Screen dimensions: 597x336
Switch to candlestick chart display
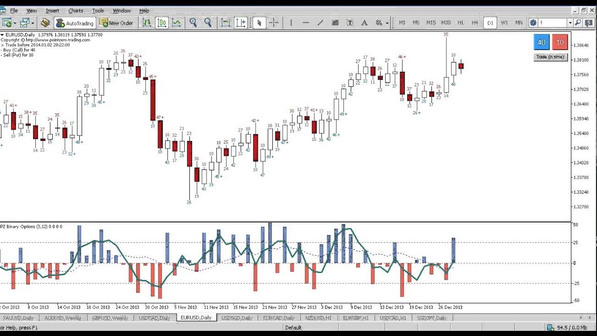click(x=162, y=22)
